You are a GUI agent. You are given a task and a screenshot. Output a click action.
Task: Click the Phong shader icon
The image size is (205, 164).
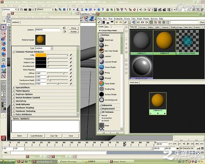coord(102,73)
